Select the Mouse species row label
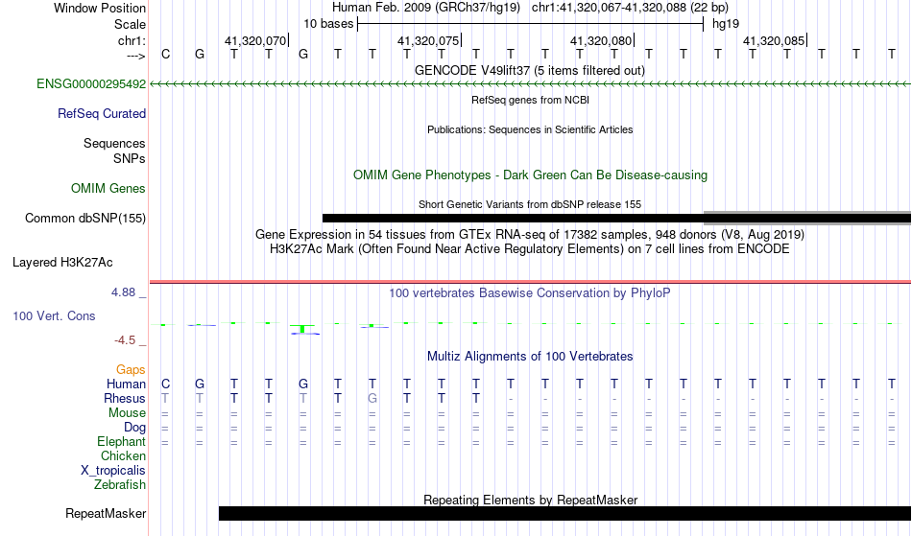Image resolution: width=912 pixels, height=536 pixels. tap(128, 413)
